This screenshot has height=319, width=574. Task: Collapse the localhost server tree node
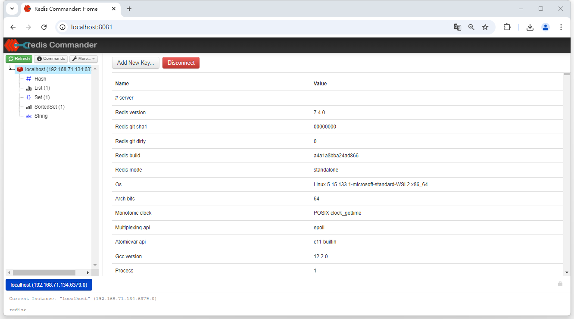pos(10,69)
